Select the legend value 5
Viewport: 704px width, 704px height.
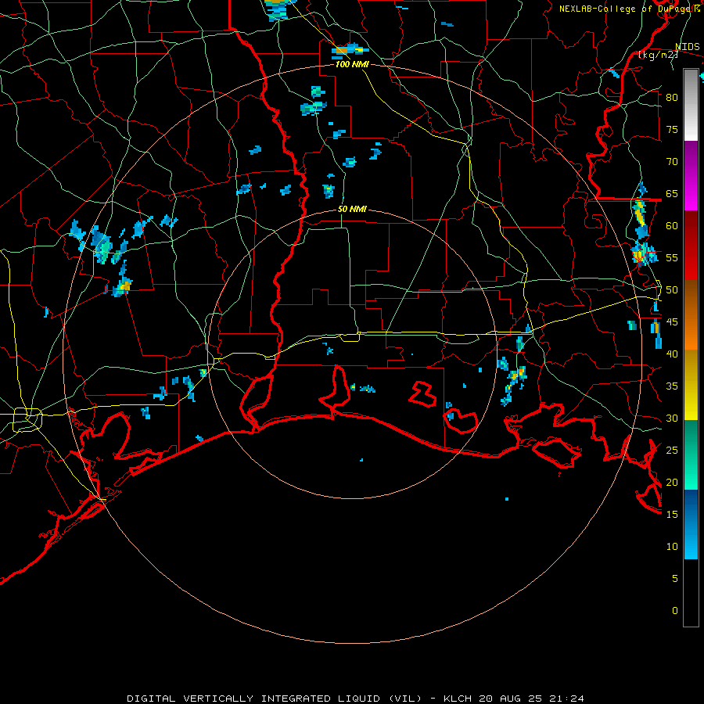(x=675, y=579)
